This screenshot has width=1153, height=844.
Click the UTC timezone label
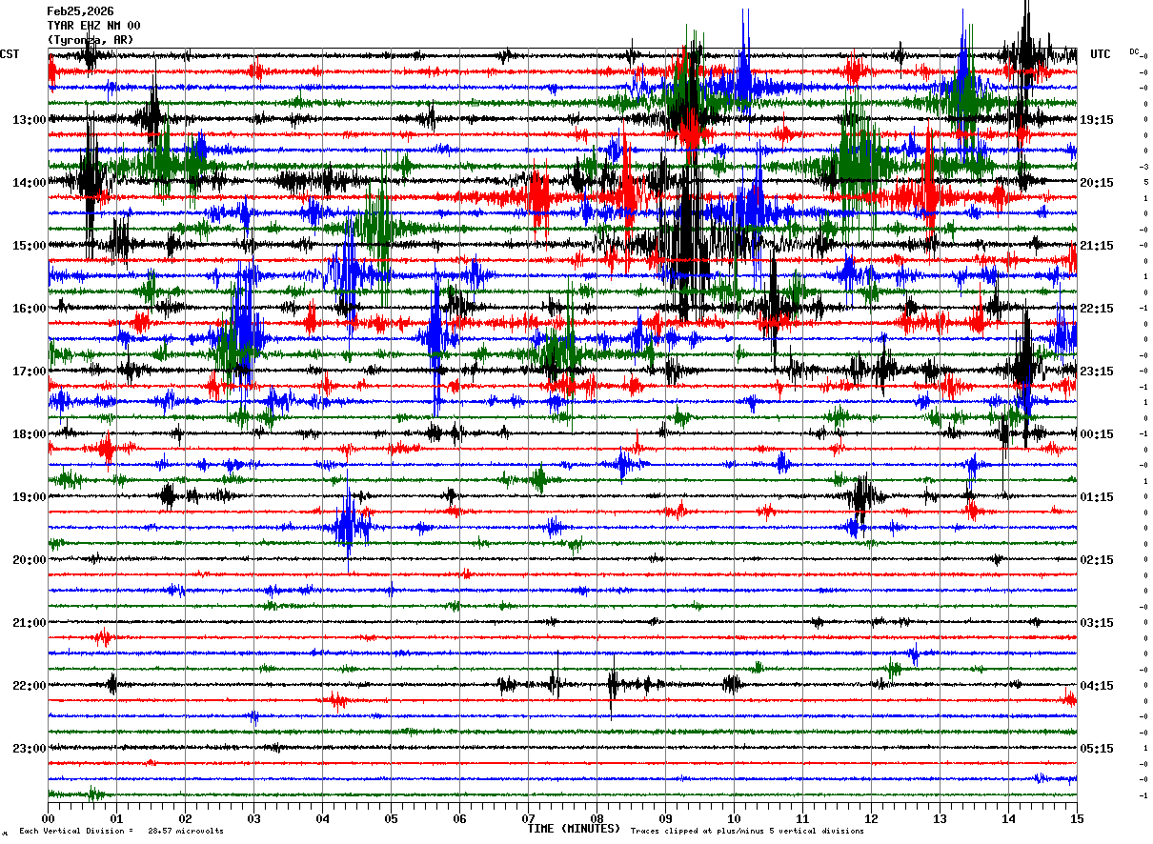1101,54
